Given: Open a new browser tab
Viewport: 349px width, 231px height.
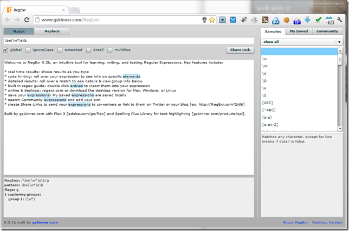Looking at the screenshot, I should (75, 10).
